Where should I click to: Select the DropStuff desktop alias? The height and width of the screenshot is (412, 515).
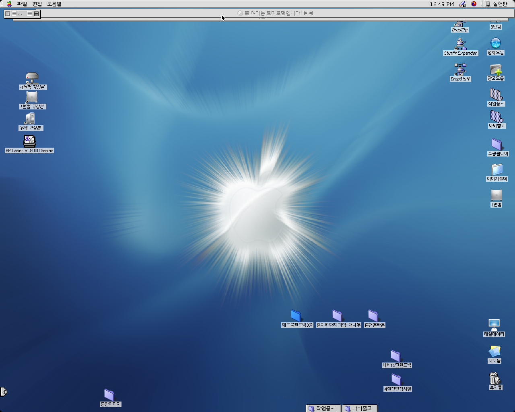[x=460, y=69]
